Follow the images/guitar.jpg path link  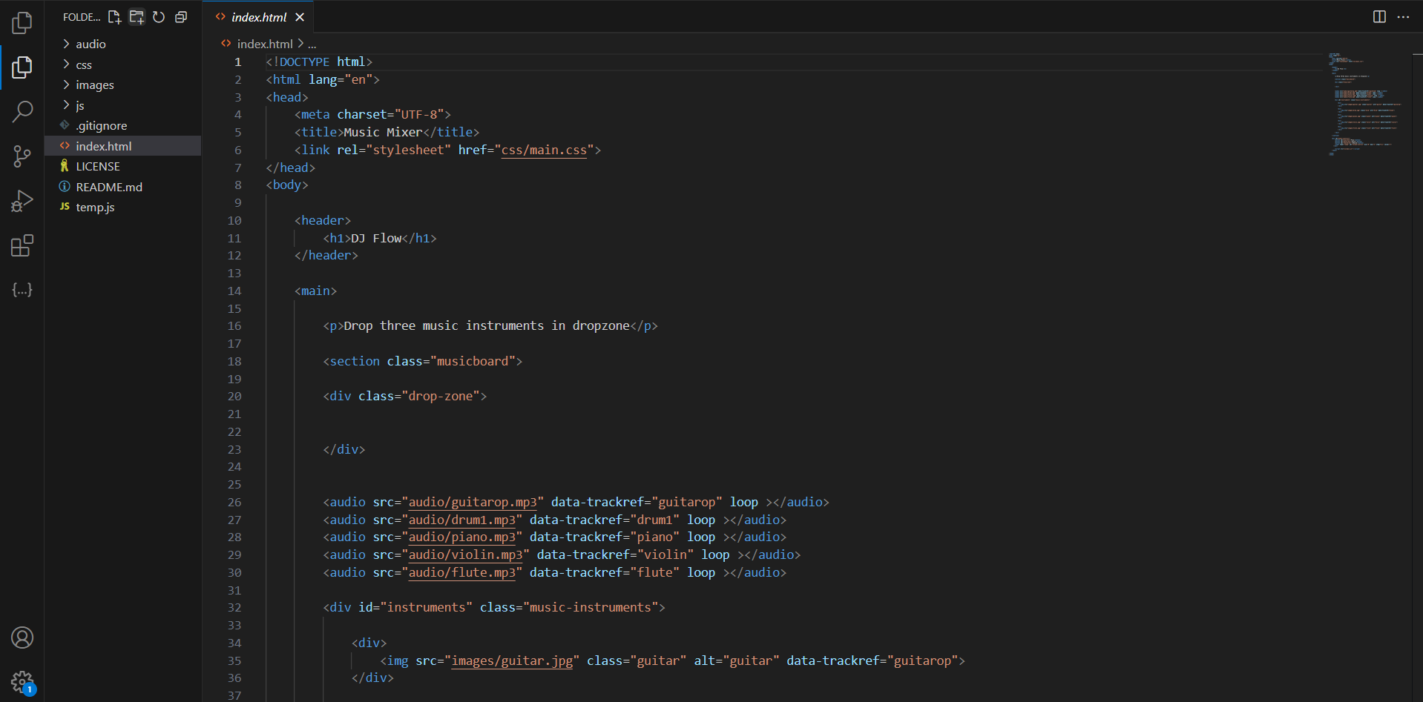point(513,660)
